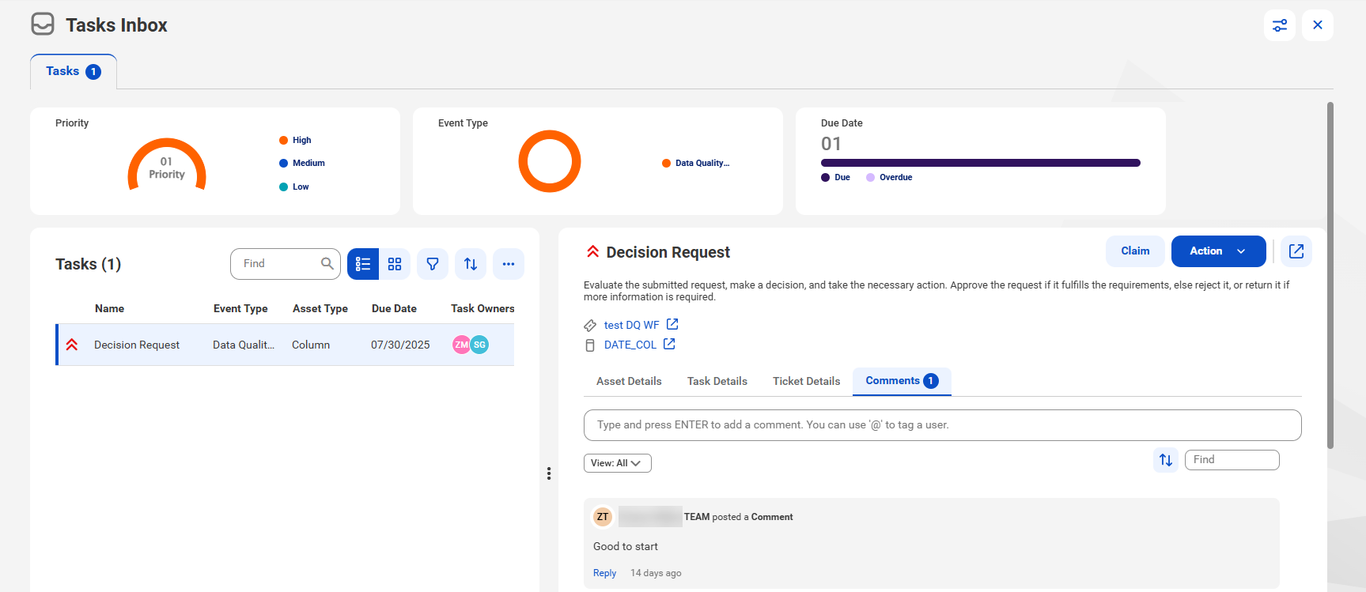This screenshot has height=592, width=1366.
Task: Open the task list filter funnel
Action: (433, 264)
